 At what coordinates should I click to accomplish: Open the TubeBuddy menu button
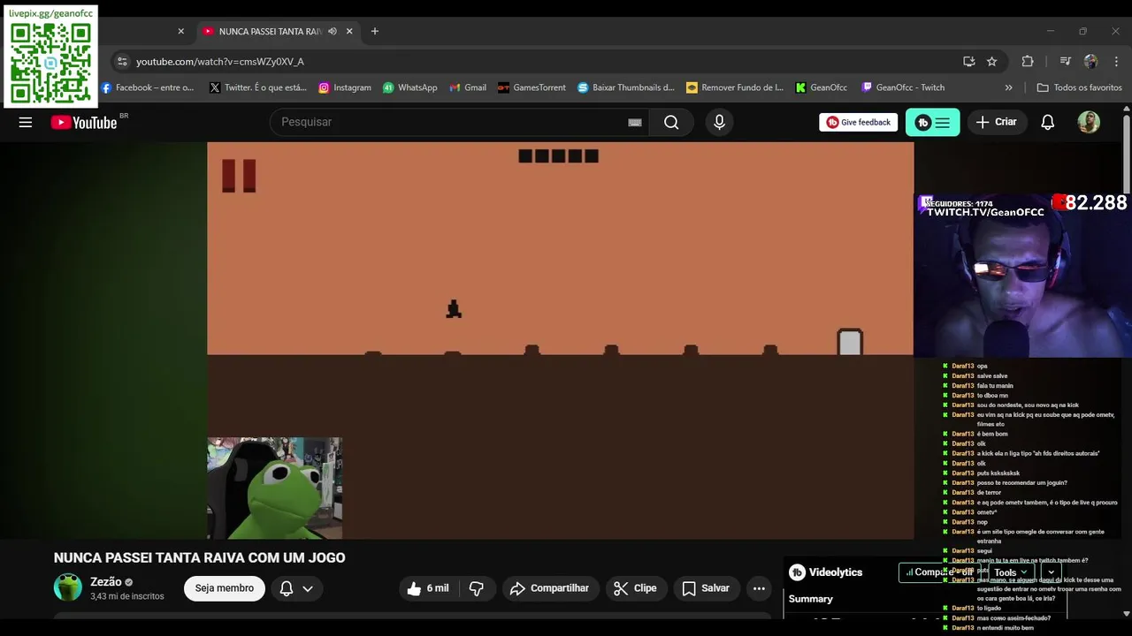(x=932, y=123)
